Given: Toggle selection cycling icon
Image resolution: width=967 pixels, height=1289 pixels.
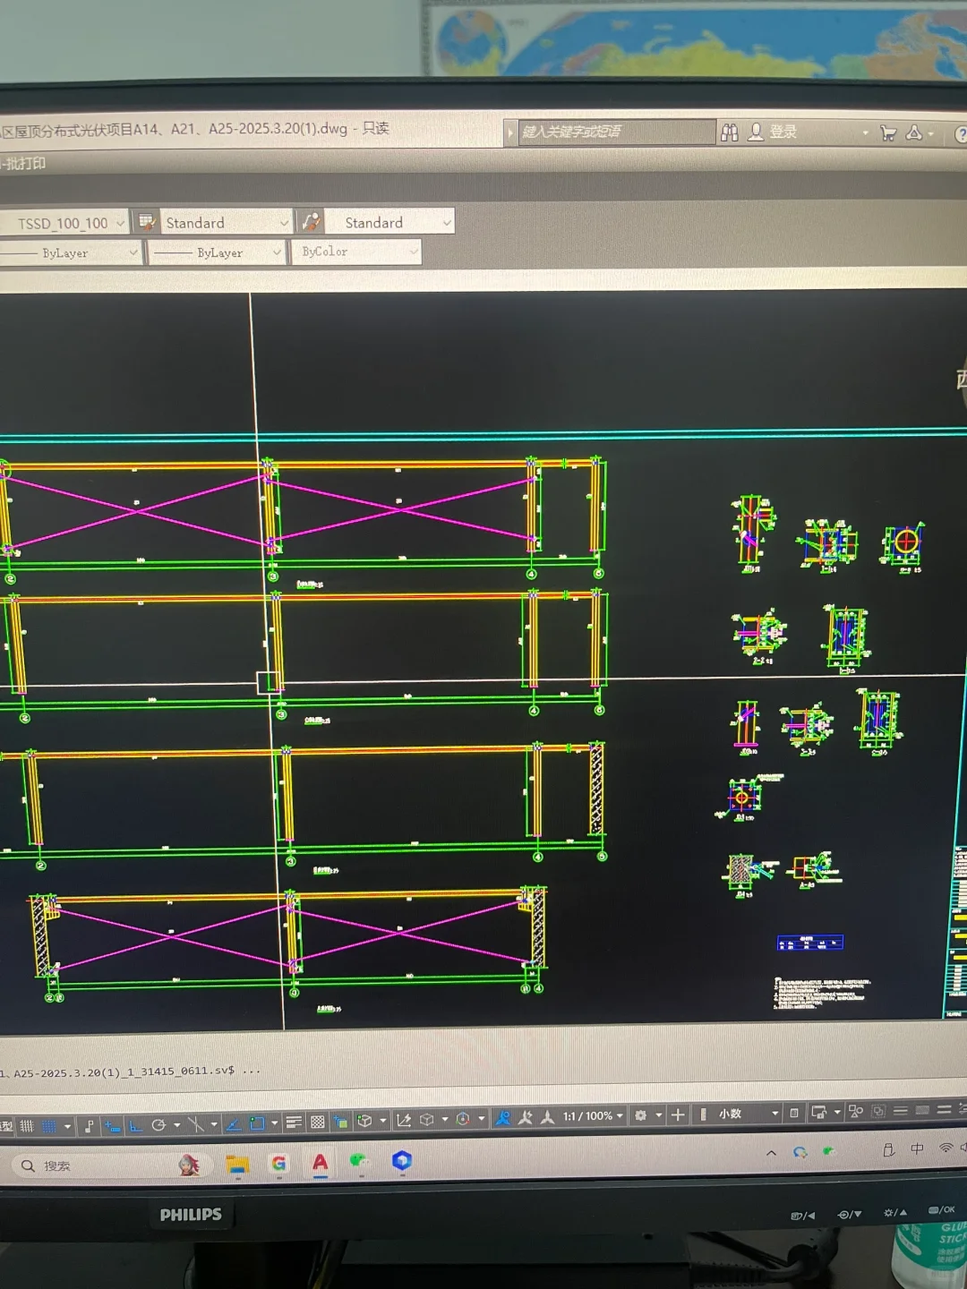Looking at the screenshot, I should coord(340,1121).
